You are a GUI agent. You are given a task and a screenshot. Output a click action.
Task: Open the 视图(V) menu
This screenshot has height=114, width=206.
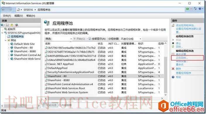[x=19, y=16]
